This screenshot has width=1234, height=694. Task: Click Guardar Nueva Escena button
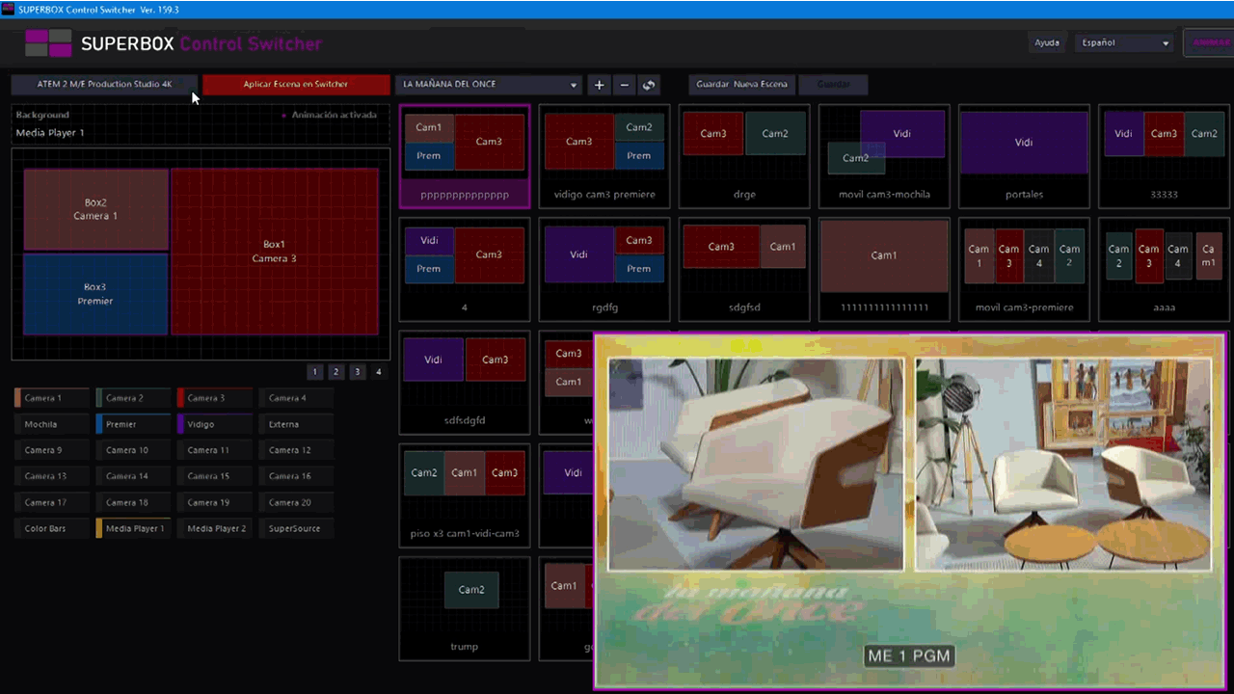pos(741,85)
